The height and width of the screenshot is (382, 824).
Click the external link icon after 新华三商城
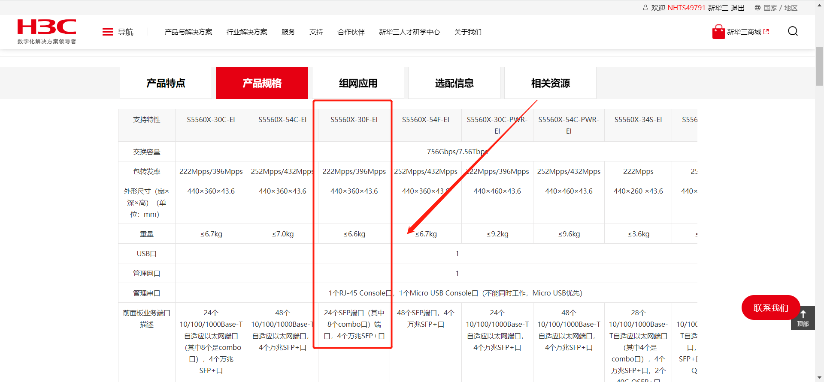tap(766, 32)
